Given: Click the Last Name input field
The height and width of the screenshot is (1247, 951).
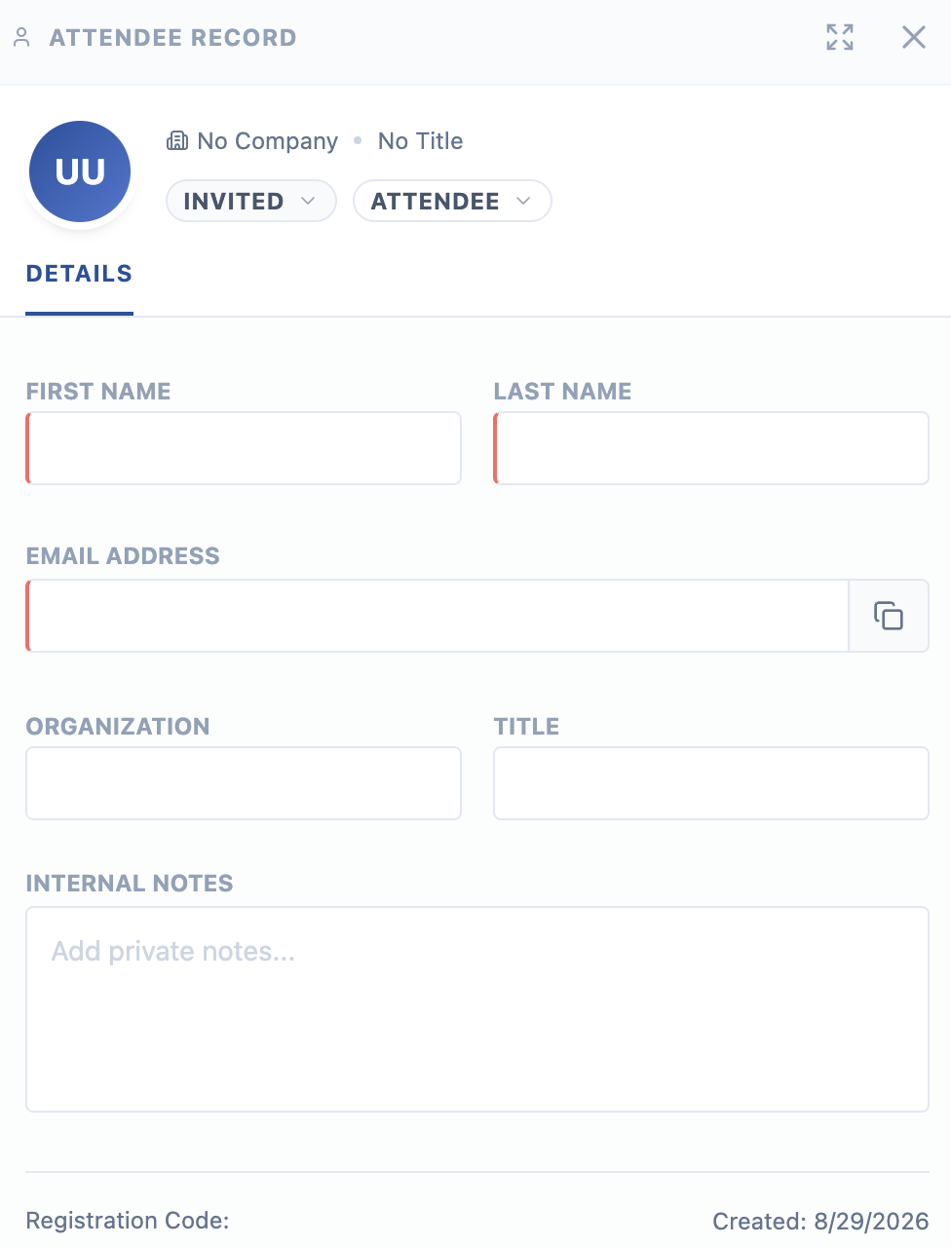Looking at the screenshot, I should (x=711, y=448).
